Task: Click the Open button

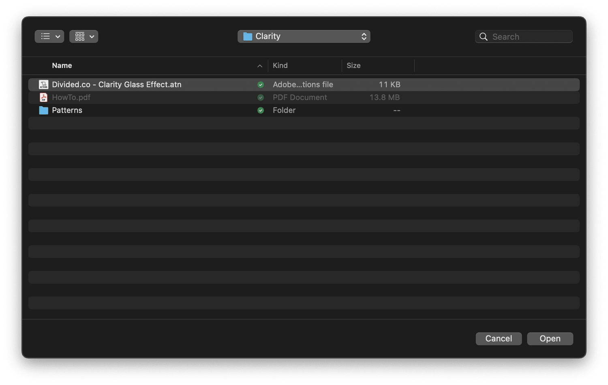Action: click(550, 339)
